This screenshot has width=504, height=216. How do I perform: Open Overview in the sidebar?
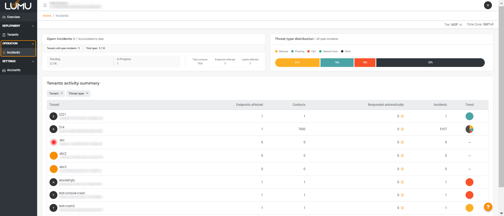tap(13, 17)
